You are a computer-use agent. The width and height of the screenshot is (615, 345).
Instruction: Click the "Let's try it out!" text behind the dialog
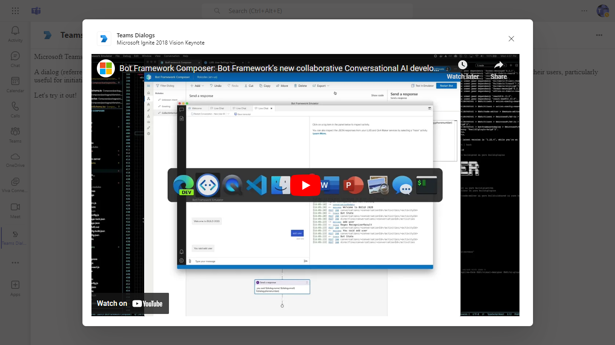pyautogui.click(x=55, y=95)
